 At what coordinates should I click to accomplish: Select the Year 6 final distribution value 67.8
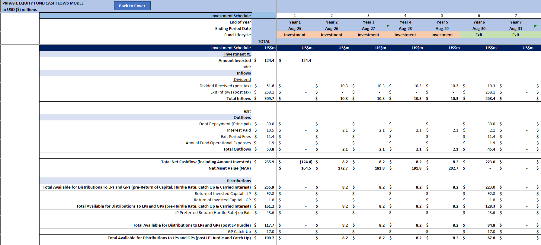(x=491, y=238)
